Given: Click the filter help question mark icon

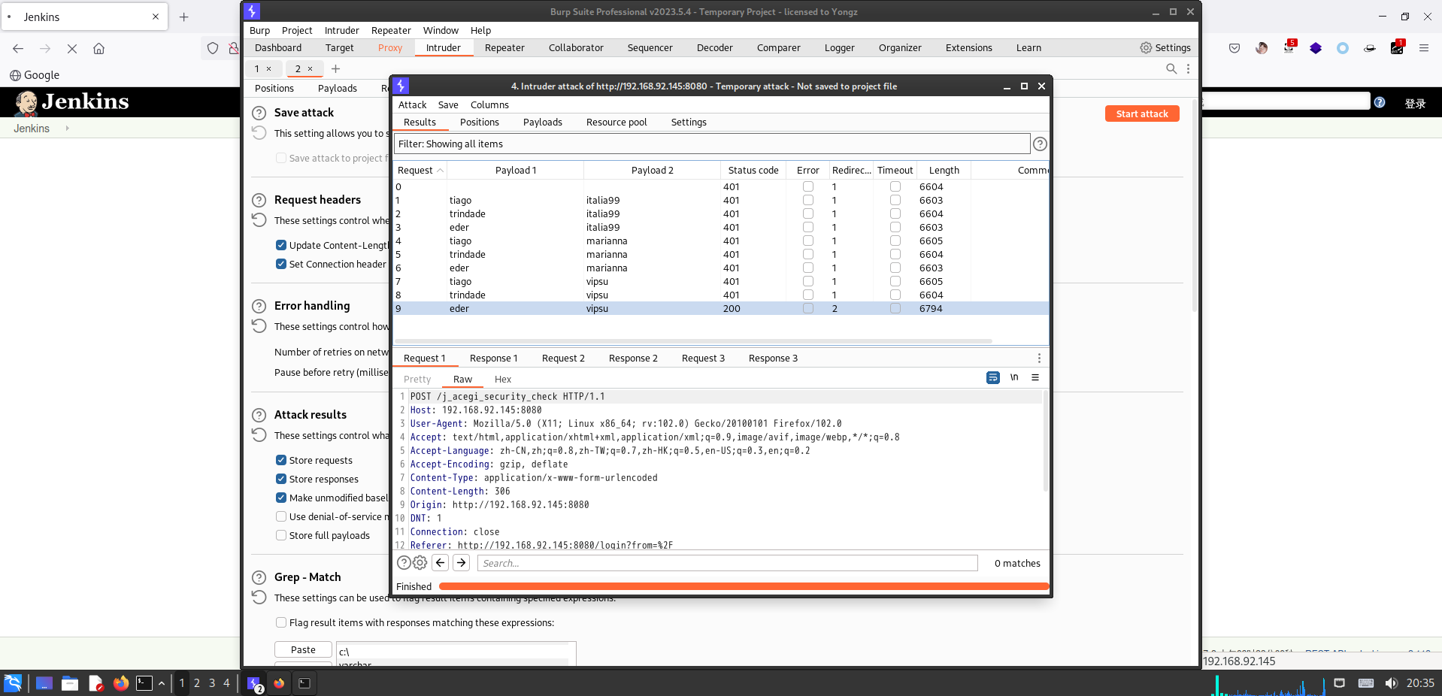Looking at the screenshot, I should point(1040,144).
